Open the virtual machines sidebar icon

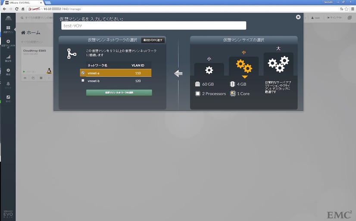pos(8,28)
